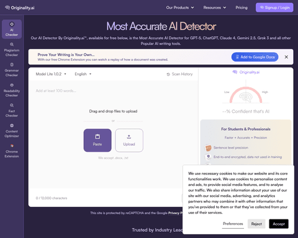Click the 'For Students & Professionals' heading
Image resolution: width=298 pixels, height=238 pixels.
coord(246,129)
